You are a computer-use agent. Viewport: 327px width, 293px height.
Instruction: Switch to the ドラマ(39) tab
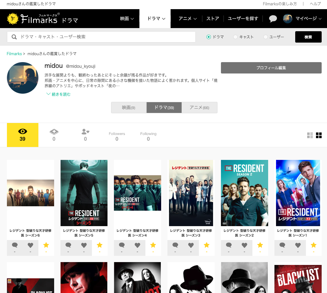(164, 108)
